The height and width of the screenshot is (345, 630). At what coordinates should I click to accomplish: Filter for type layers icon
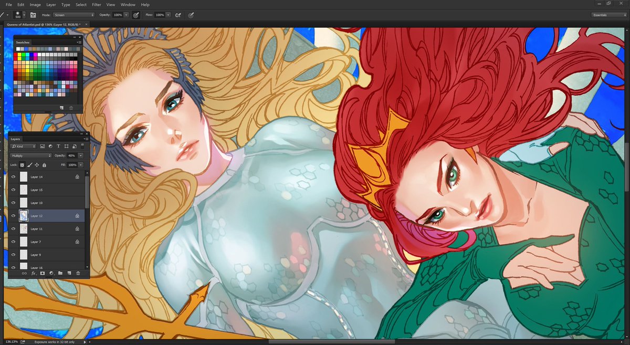[x=58, y=146]
